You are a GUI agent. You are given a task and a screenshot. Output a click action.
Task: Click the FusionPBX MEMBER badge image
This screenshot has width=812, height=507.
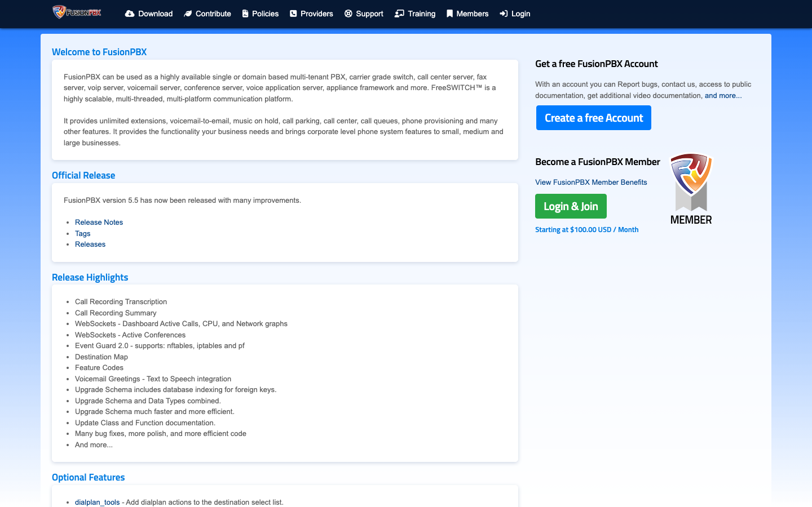point(691,189)
